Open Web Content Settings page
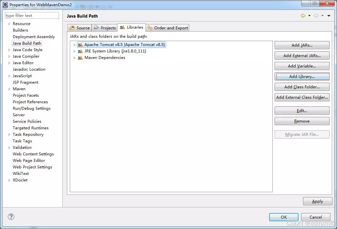Image resolution: width=337 pixels, height=229 pixels. pos(33,154)
